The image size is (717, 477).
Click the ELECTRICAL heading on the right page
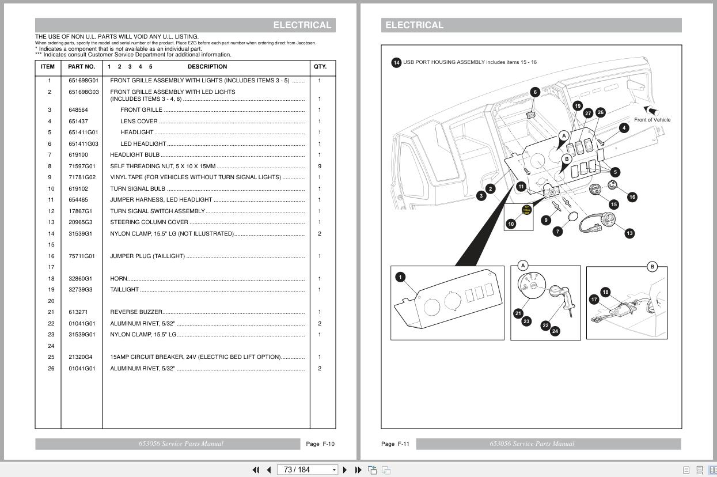(415, 25)
